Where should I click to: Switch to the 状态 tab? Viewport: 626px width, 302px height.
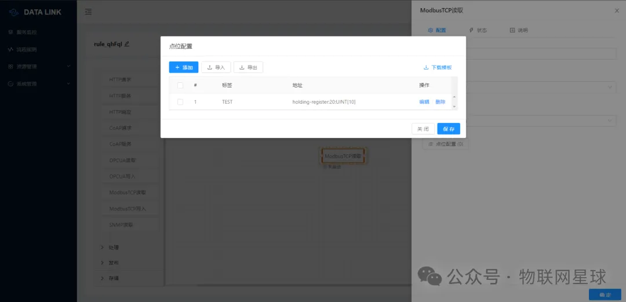tap(478, 30)
